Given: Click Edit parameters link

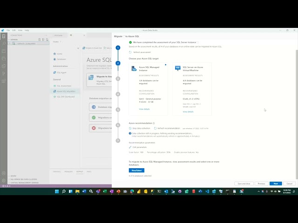Looking at the screenshot, I should (x=140, y=147).
